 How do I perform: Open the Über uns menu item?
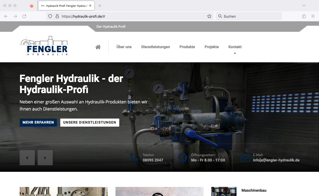coord(124,47)
